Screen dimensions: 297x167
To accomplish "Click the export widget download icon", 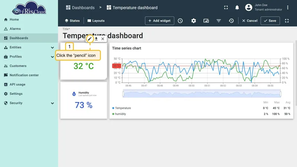I will point(96,39).
